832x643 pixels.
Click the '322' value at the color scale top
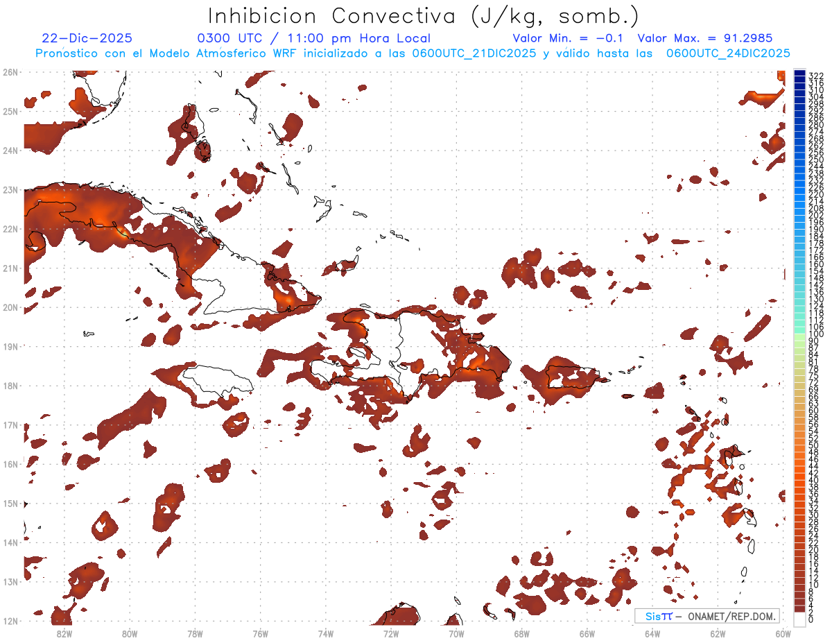(815, 76)
